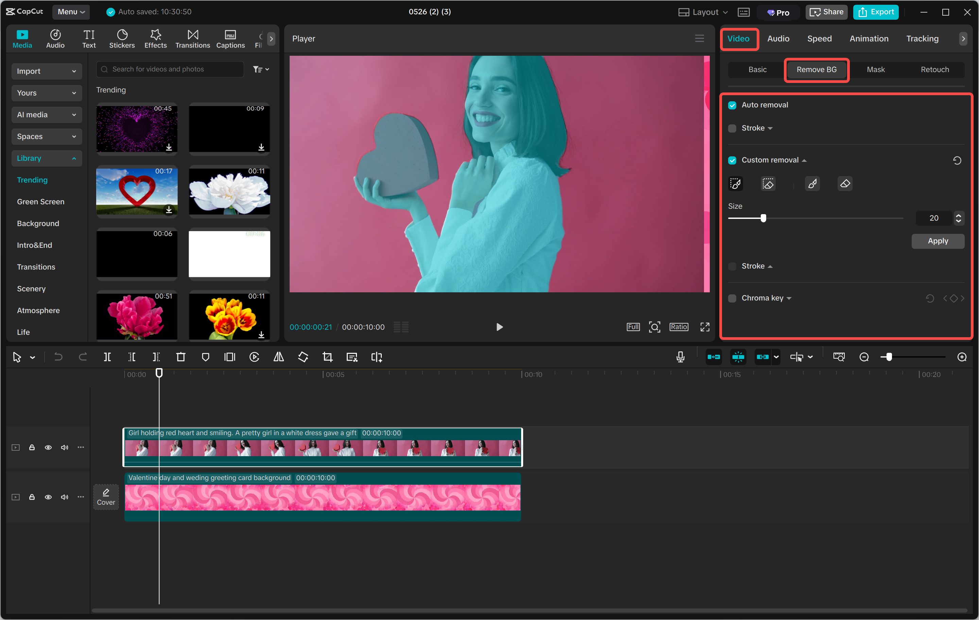Click the voiceover microphone icon
This screenshot has width=979, height=620.
click(680, 357)
